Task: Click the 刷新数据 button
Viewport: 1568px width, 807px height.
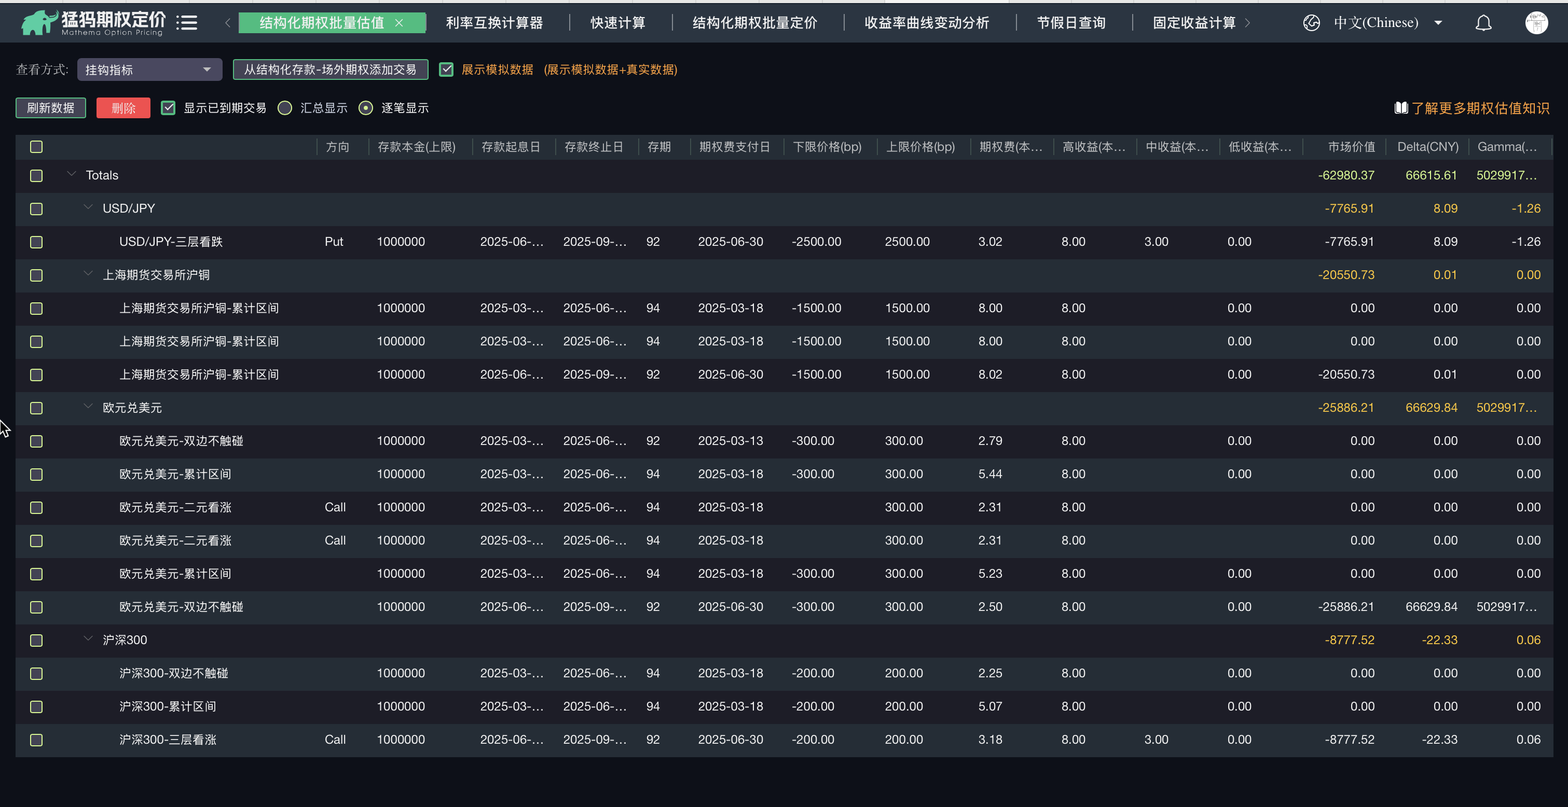Action: [50, 108]
